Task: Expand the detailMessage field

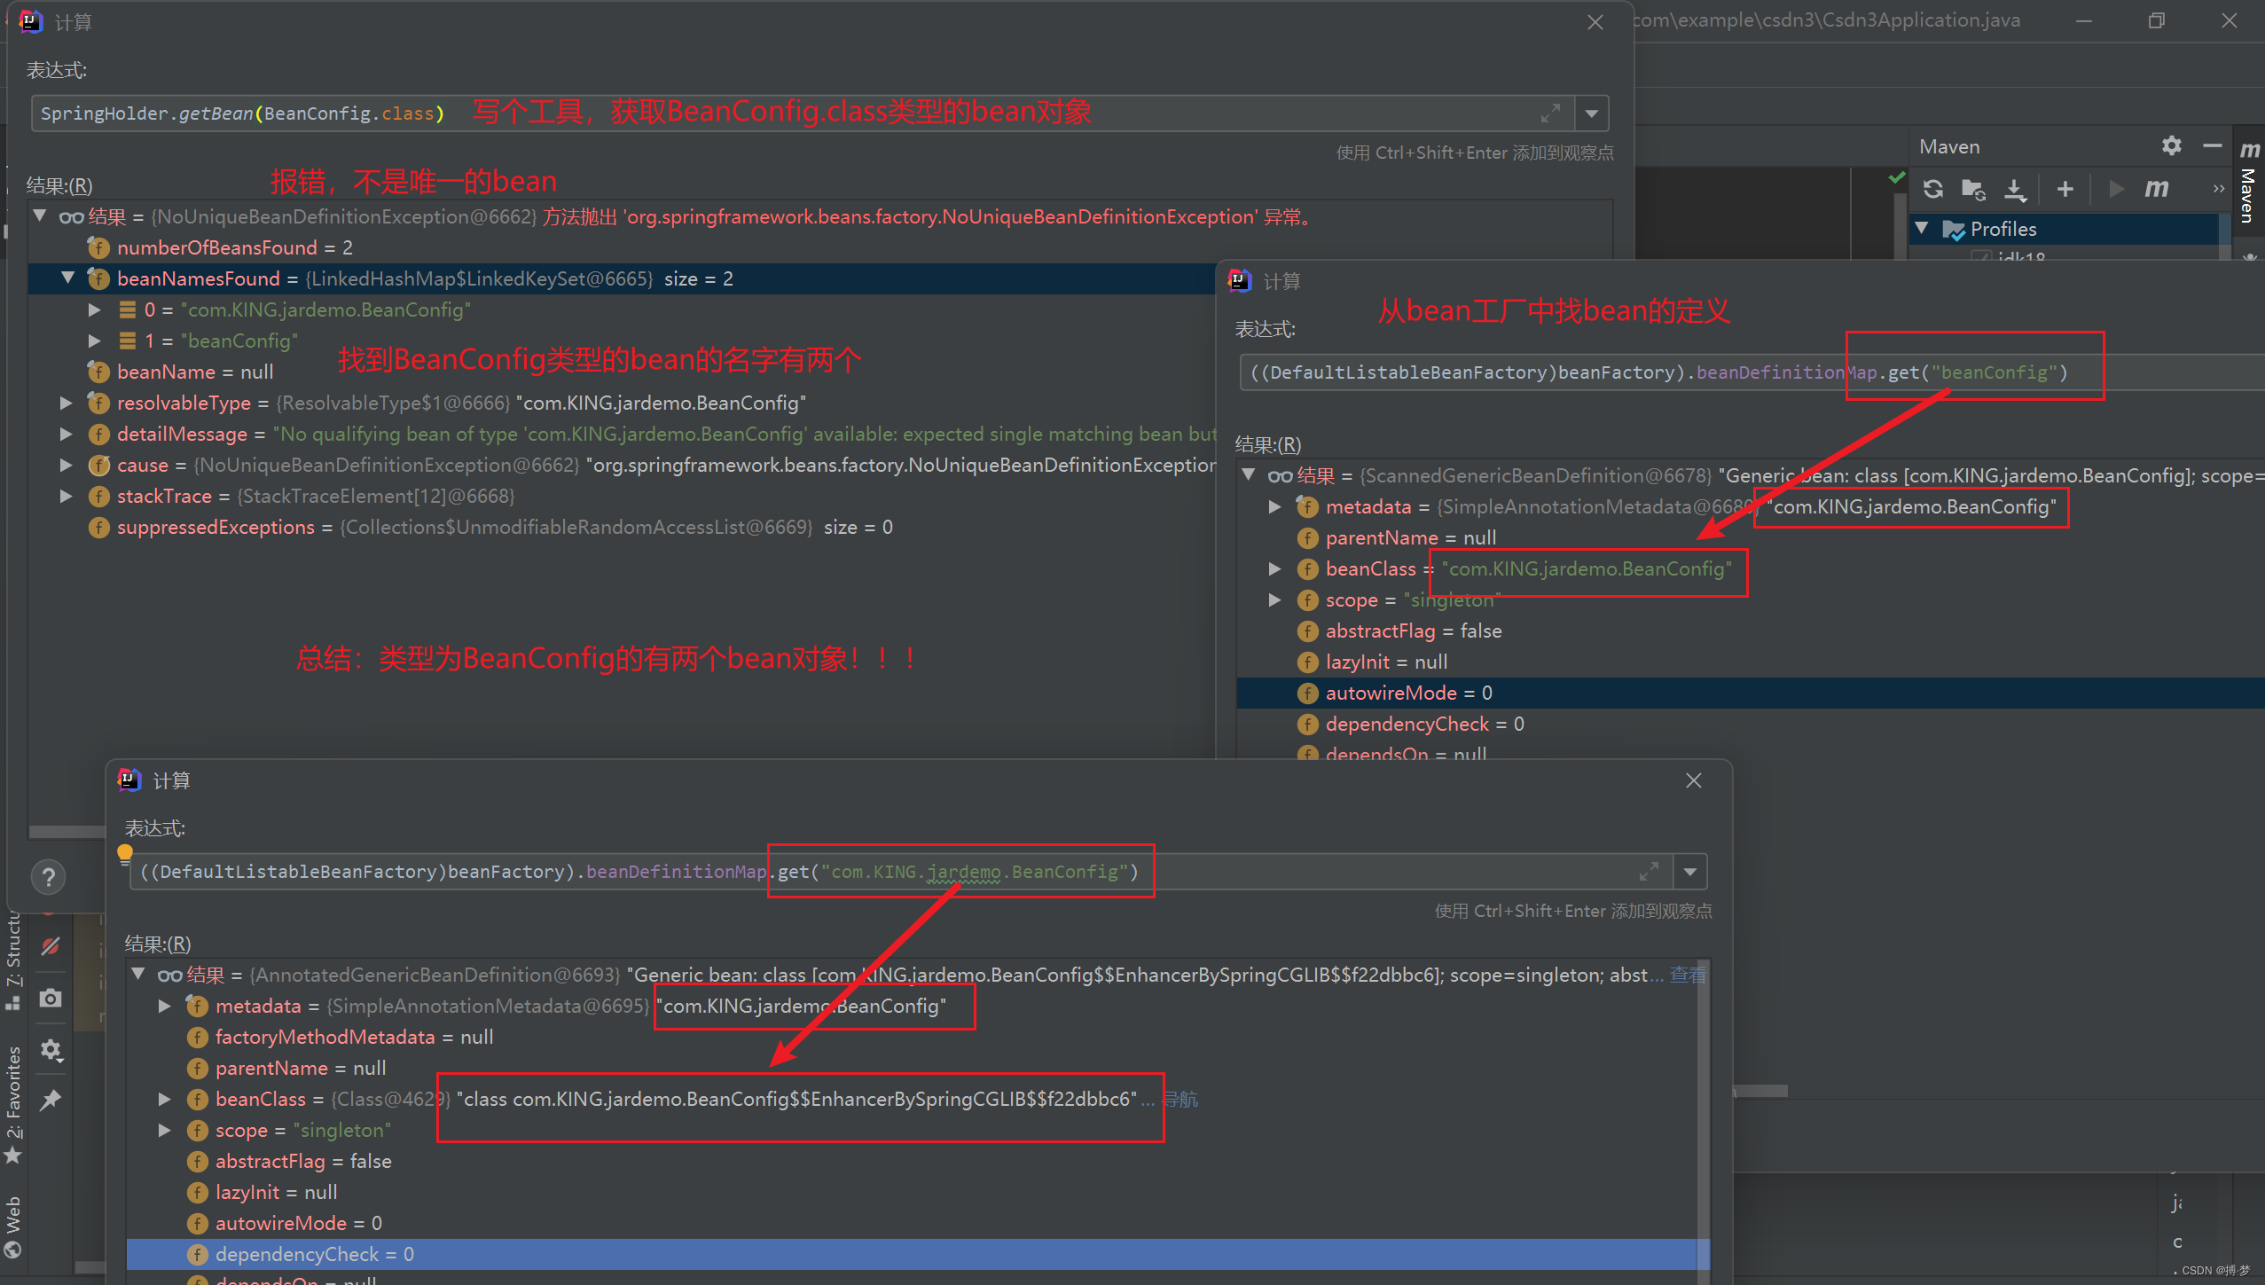Action: pos(67,434)
